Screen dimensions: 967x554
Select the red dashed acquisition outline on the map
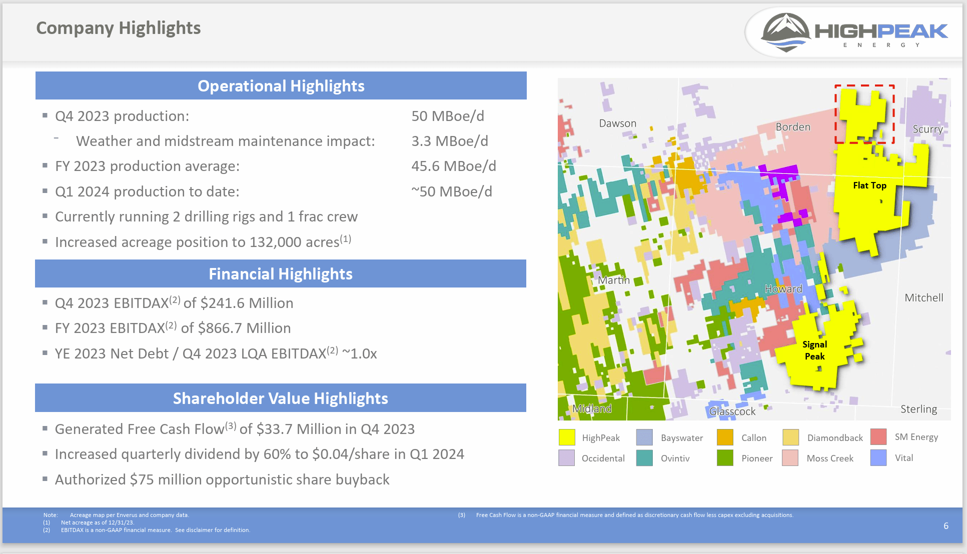tap(864, 112)
